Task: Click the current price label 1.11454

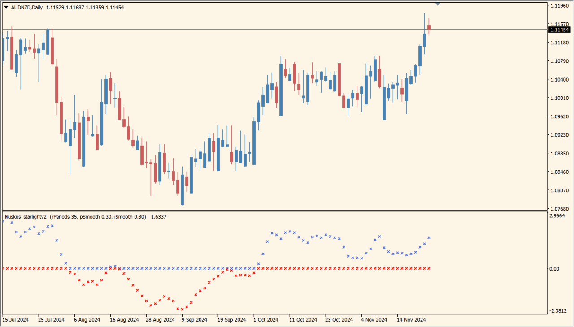Action: [560, 30]
